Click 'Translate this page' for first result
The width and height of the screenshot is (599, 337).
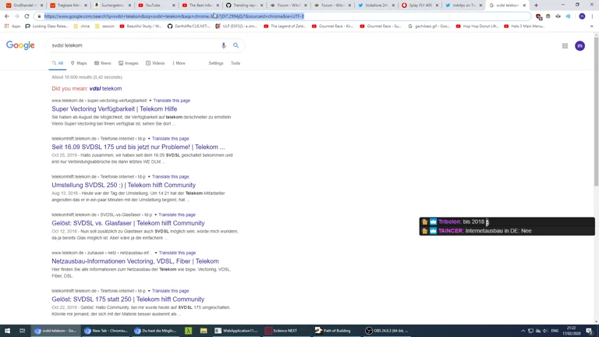tap(172, 101)
